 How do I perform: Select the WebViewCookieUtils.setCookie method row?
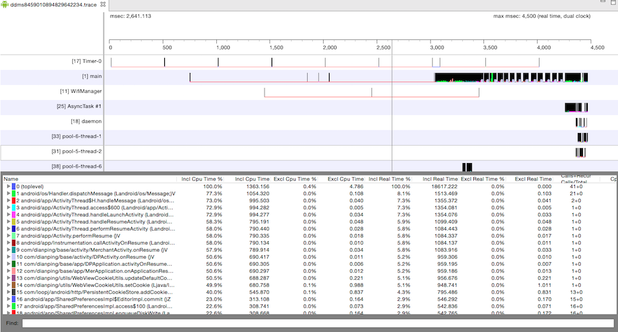97,284
